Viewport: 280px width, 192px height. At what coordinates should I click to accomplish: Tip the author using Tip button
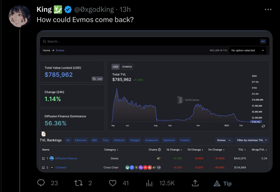click(223, 183)
